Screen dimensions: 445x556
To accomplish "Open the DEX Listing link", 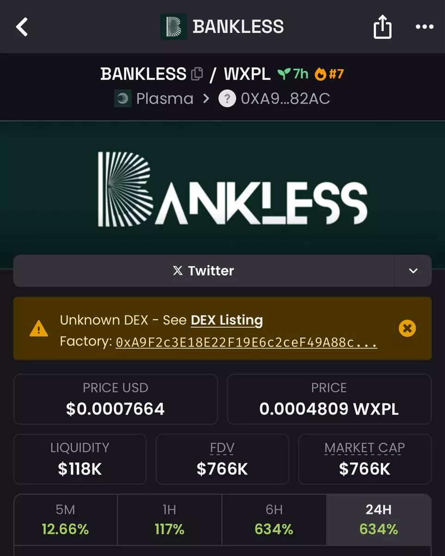I will 227,320.
